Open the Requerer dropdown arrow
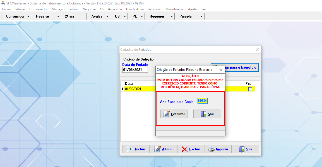This screenshot has height=167, width=322. pos(172,16)
